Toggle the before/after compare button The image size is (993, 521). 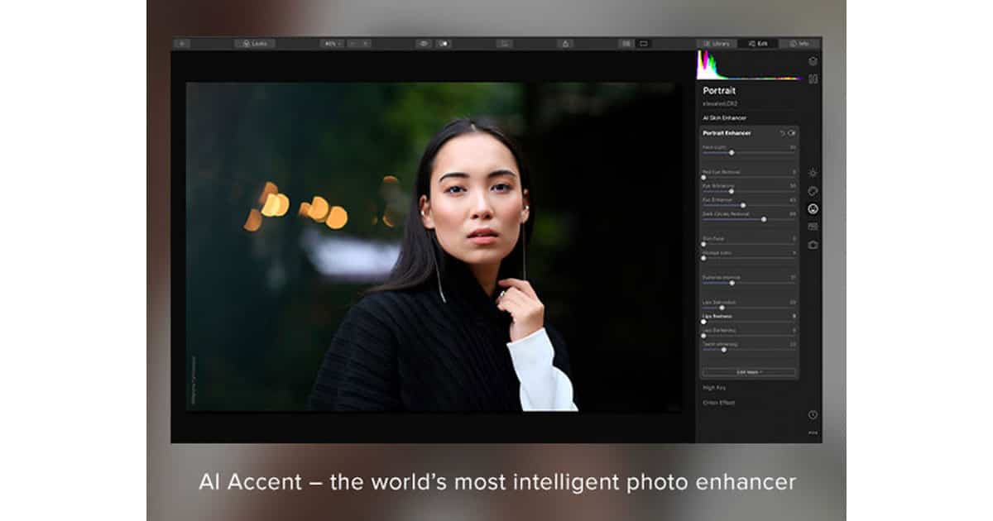(x=444, y=43)
